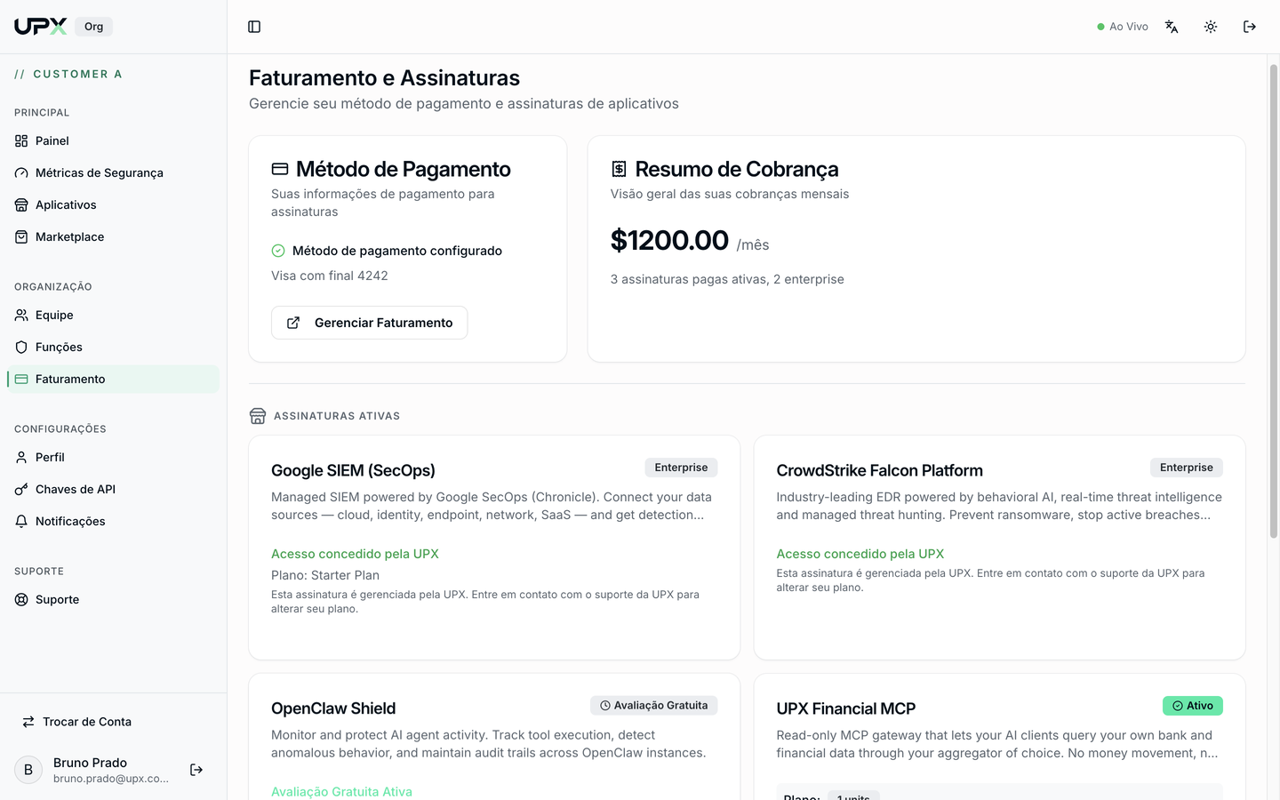Switch theme with the sun icon
Image resolution: width=1280 pixels, height=800 pixels.
(x=1211, y=27)
